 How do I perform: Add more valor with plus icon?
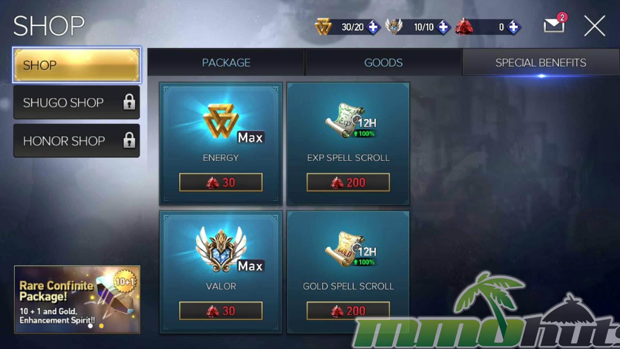pyautogui.click(x=443, y=27)
